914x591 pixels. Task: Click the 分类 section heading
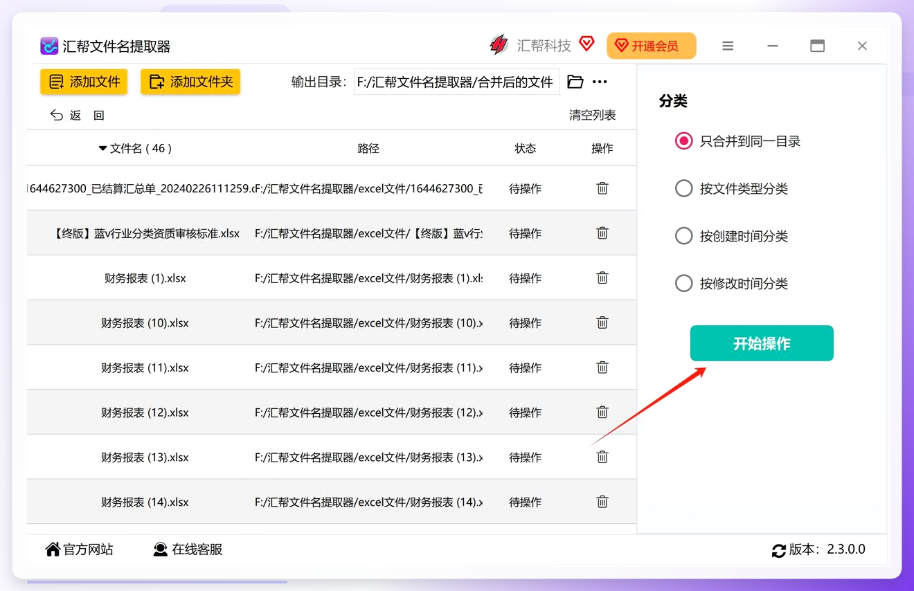tap(673, 101)
